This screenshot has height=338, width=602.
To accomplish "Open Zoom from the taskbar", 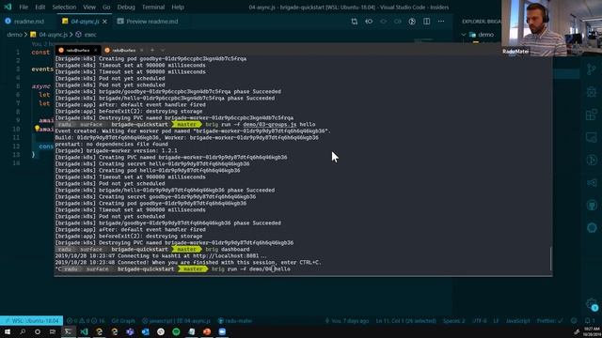I will [x=222, y=331].
